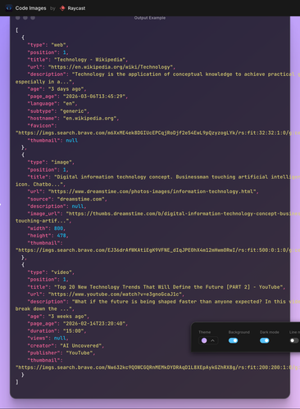Screen dimensions: 300x409
Task: Click the en.wikipedia.org/wiki/Technology url line
Action: pos(102,67)
